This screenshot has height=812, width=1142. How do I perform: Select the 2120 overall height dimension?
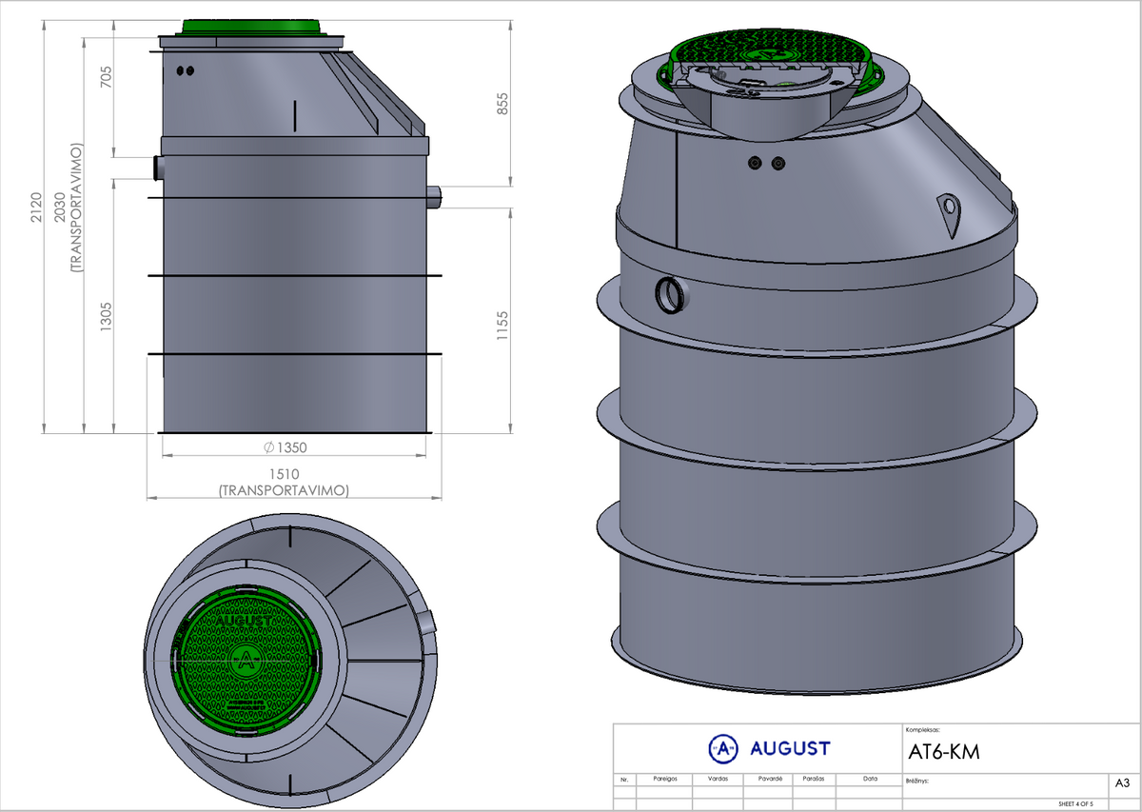(x=35, y=207)
